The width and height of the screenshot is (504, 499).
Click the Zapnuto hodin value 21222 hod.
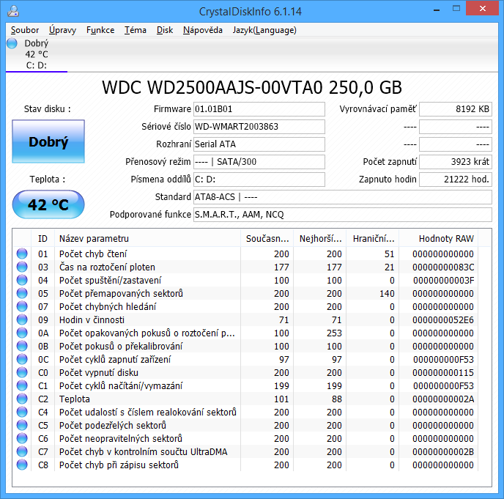click(456, 180)
